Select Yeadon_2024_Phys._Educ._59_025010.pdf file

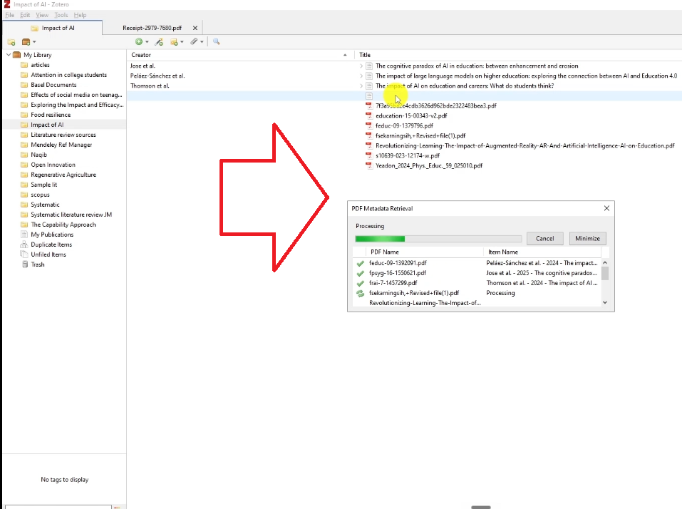pyautogui.click(x=429, y=166)
